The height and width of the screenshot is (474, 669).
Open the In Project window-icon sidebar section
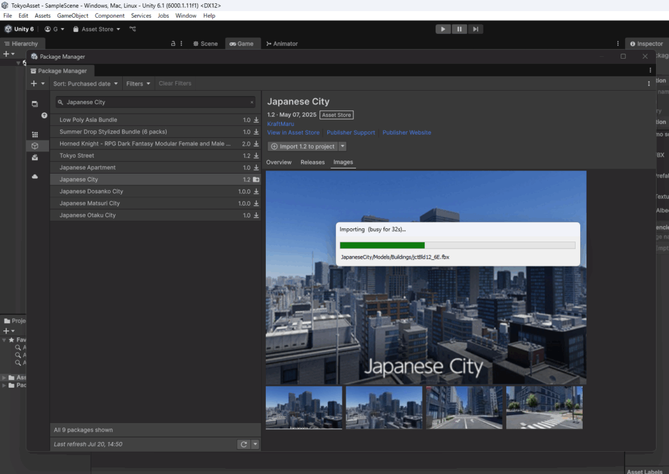[35, 104]
